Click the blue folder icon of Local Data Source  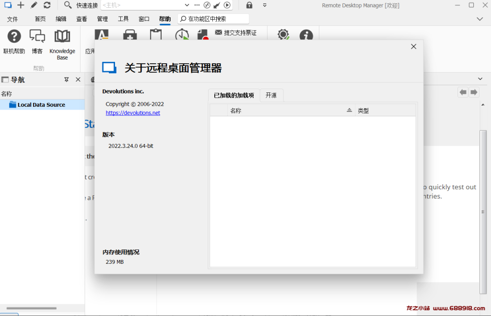click(x=12, y=104)
